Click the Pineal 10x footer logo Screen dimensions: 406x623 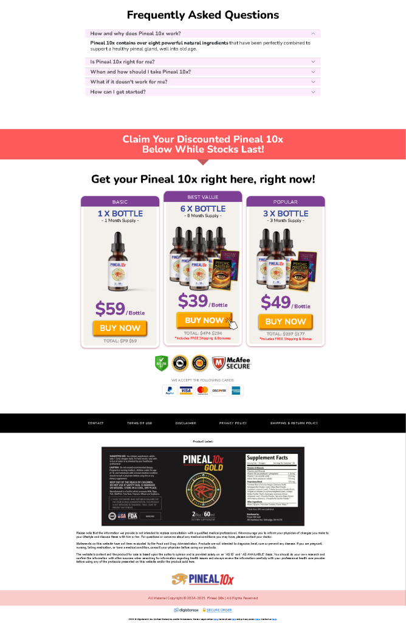pos(203,579)
